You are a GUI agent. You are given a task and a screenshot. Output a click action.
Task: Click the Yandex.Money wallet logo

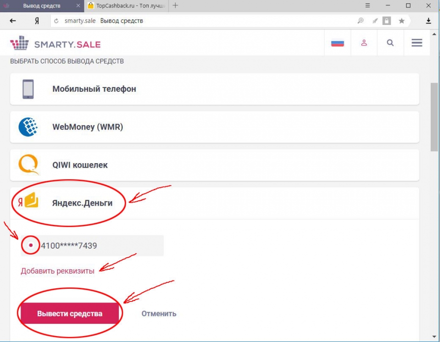tap(28, 200)
